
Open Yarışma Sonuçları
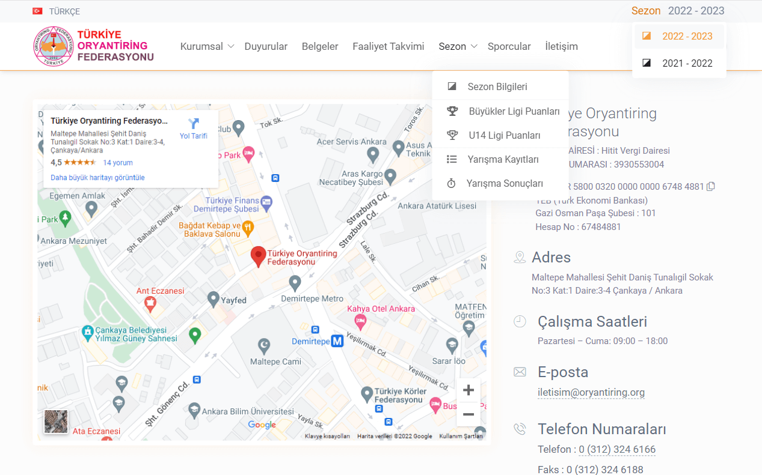coord(500,184)
